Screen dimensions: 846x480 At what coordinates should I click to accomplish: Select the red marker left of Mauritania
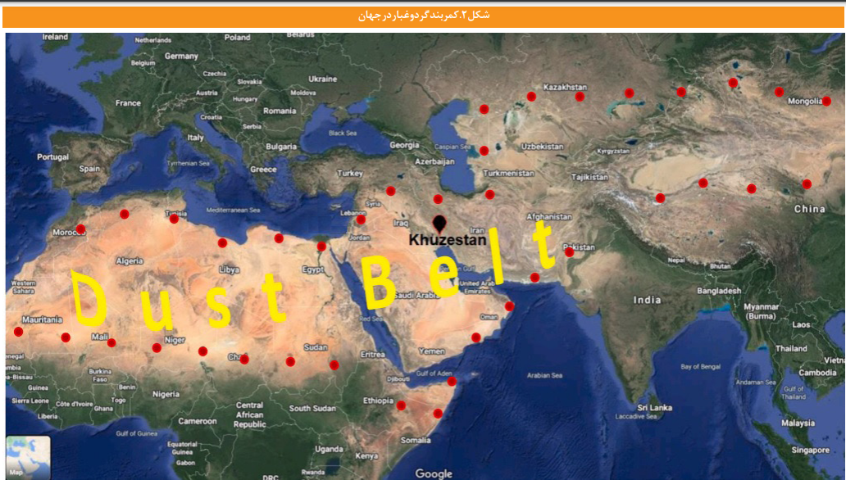(18, 332)
